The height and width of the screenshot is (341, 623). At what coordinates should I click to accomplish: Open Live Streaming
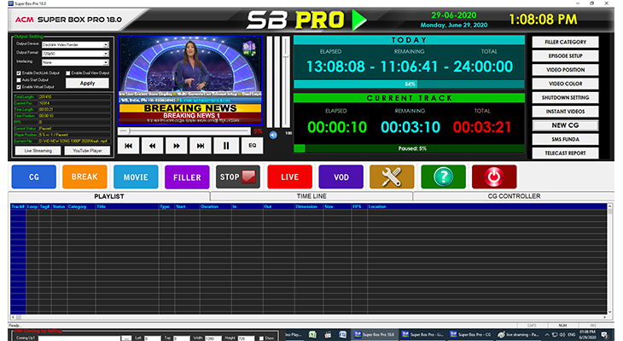(x=38, y=151)
